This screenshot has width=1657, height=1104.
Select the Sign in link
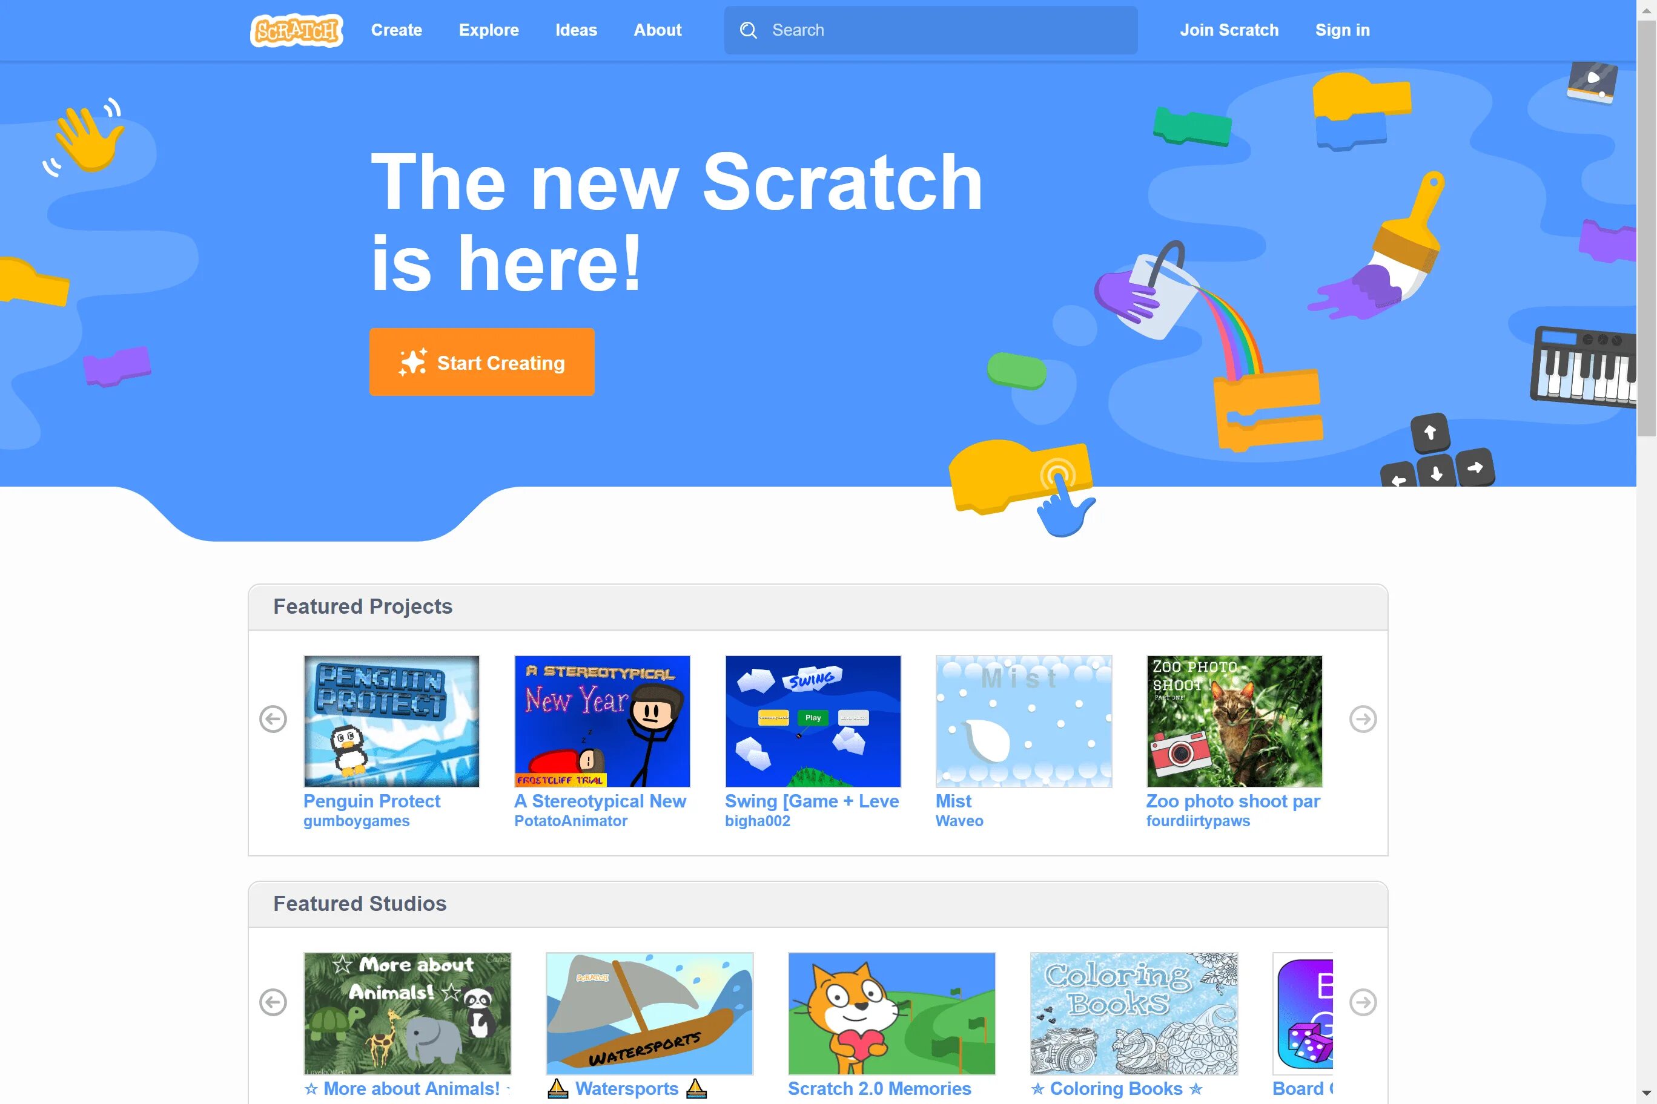pyautogui.click(x=1343, y=30)
